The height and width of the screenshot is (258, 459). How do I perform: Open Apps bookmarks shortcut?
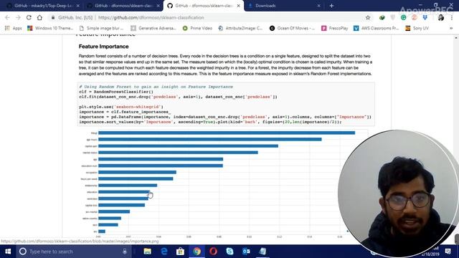point(13,28)
